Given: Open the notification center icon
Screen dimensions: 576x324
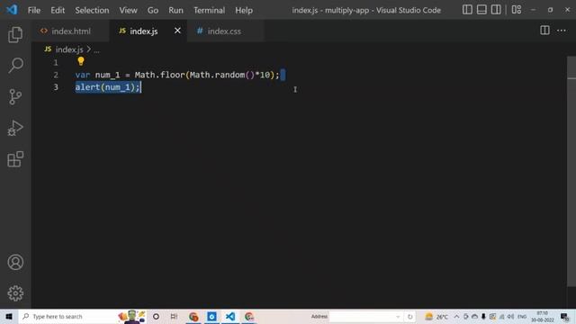Looking at the screenshot, I should tap(564, 316).
